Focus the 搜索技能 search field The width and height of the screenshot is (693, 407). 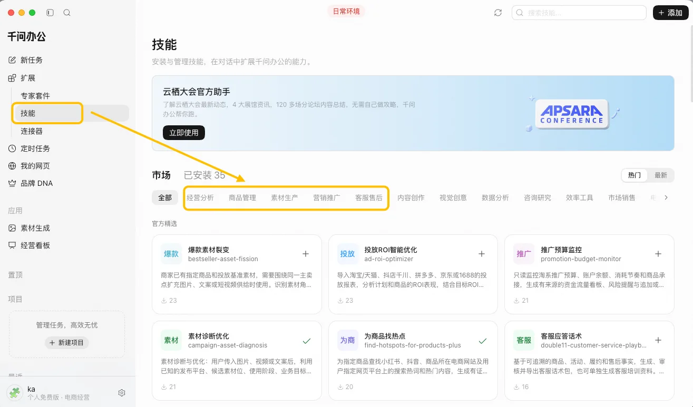tap(579, 13)
